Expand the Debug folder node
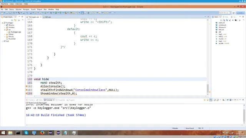The height and width of the screenshot is (138, 246). pos(5,34)
